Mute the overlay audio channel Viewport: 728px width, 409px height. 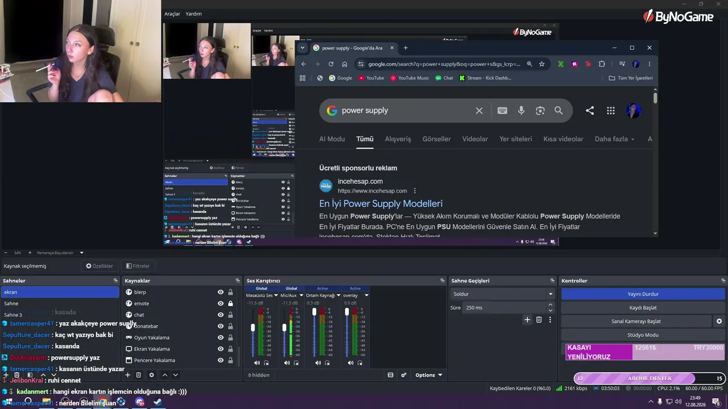tap(350, 363)
